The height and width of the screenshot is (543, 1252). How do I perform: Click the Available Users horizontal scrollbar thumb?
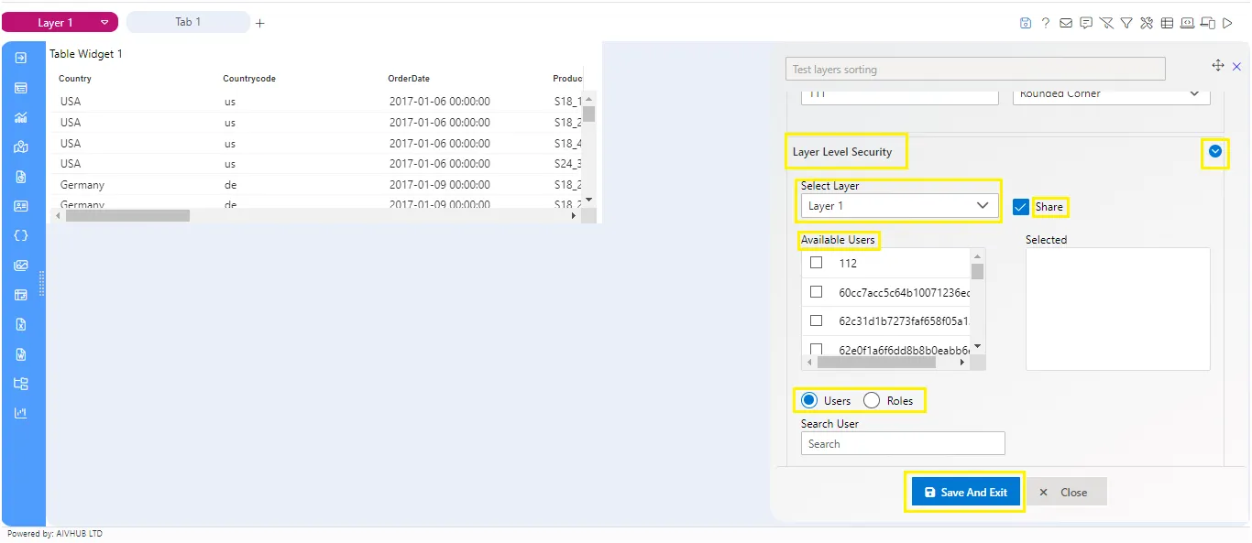(876, 363)
